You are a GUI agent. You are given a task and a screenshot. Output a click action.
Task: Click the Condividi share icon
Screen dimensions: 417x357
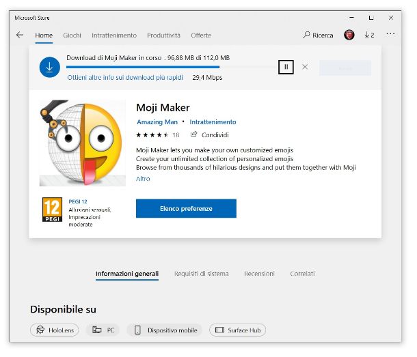click(194, 134)
